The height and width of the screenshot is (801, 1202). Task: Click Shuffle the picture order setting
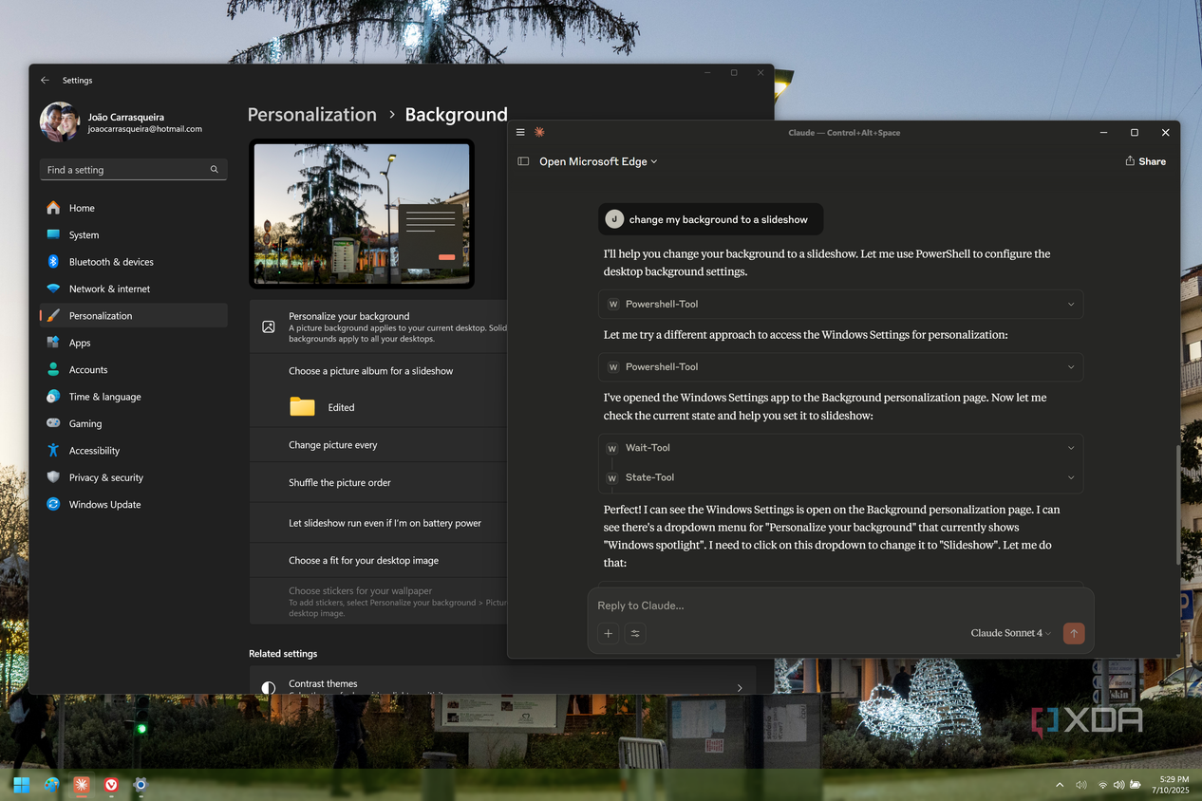(x=378, y=482)
